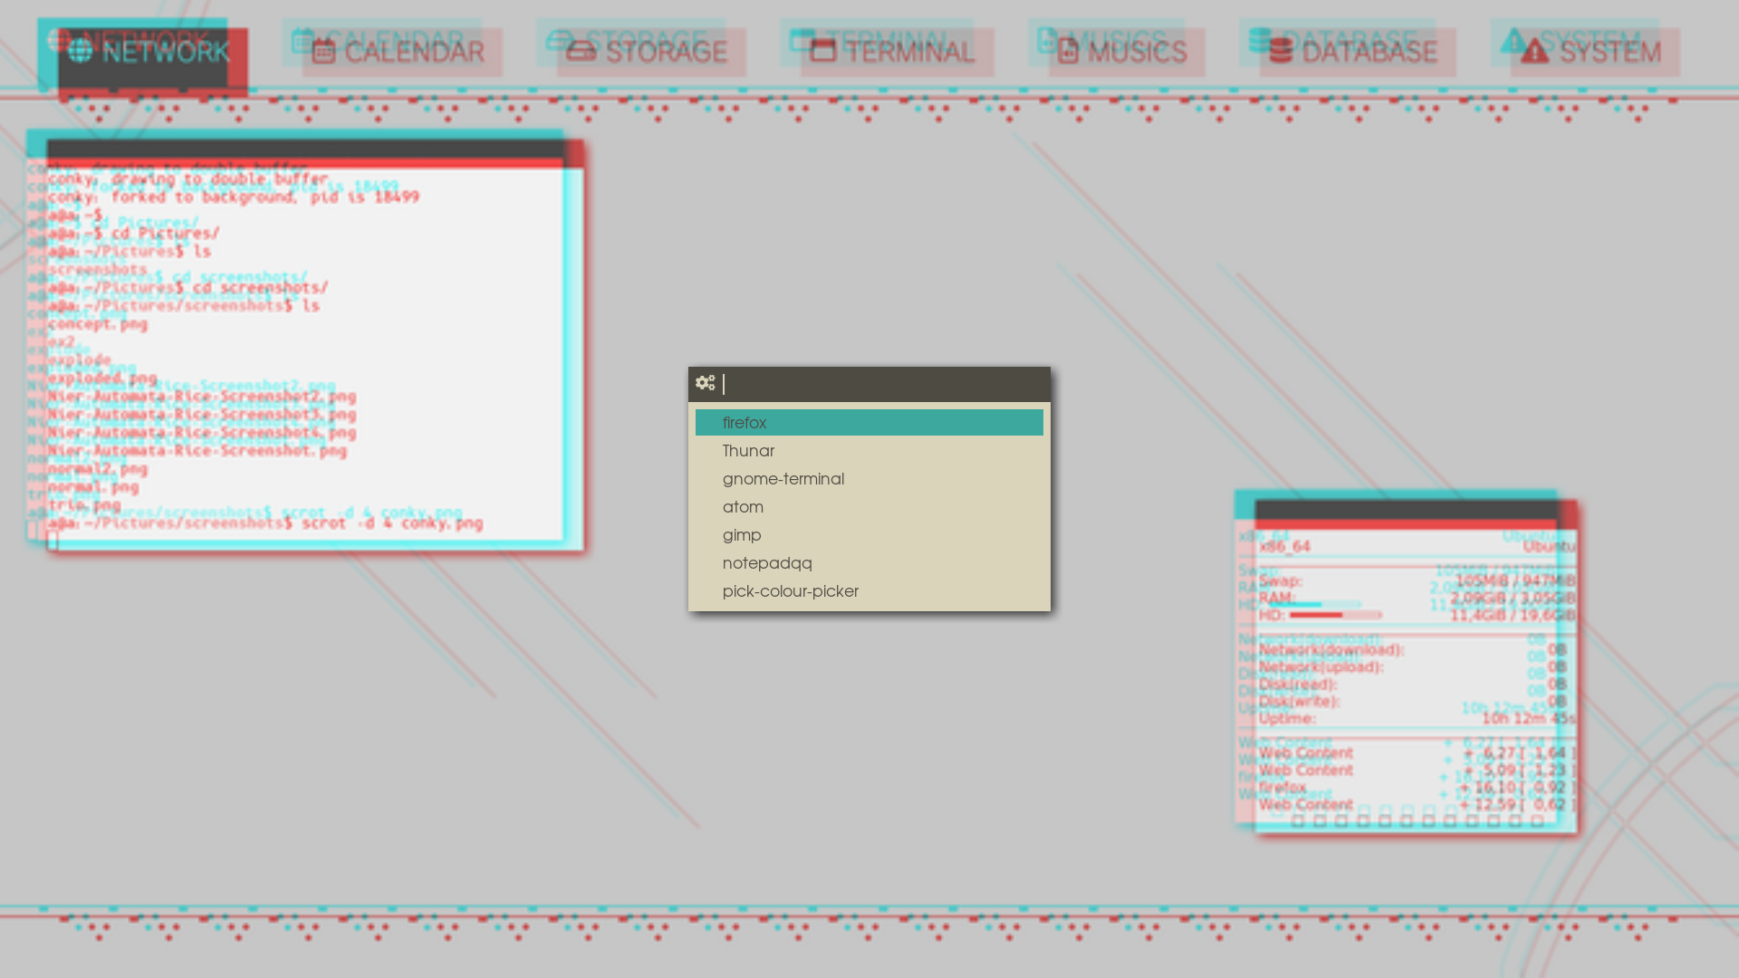Click the music file icon
1739x978 pixels.
1068,52
